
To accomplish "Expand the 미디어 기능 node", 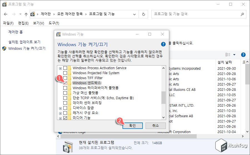I will [x=61, y=118].
